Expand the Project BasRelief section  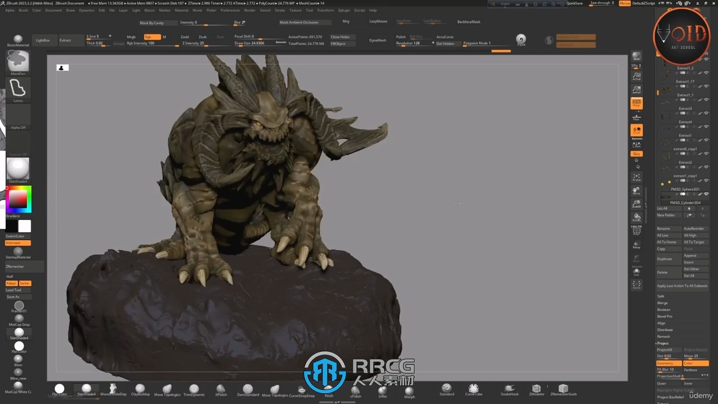pyautogui.click(x=670, y=397)
